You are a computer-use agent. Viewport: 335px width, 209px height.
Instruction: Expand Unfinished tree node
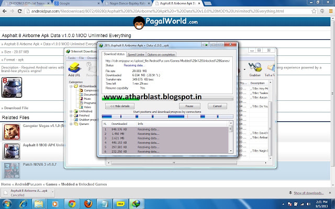coord(71,111)
